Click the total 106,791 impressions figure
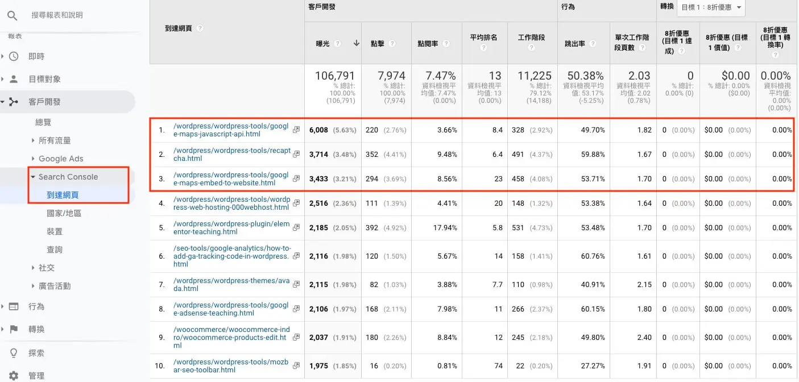Image resolution: width=799 pixels, height=382 pixels. click(335, 76)
